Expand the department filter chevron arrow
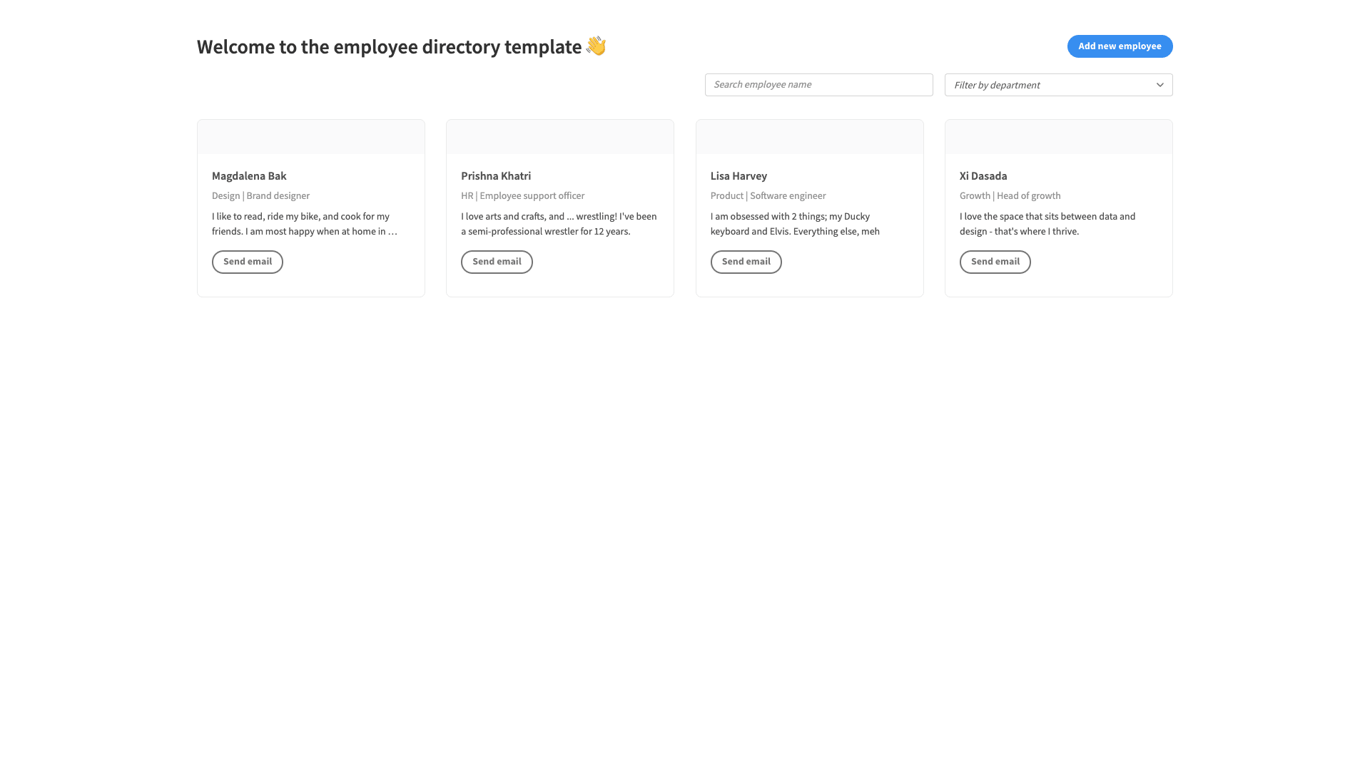Screen dimensions: 1370x763 [x=1160, y=85]
